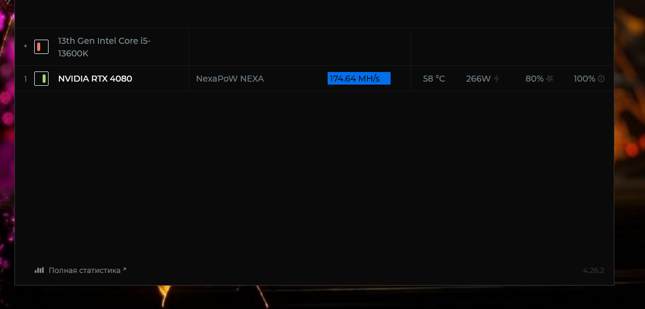Open the Полная статистика link
This screenshot has width=645, height=309.
(x=85, y=271)
